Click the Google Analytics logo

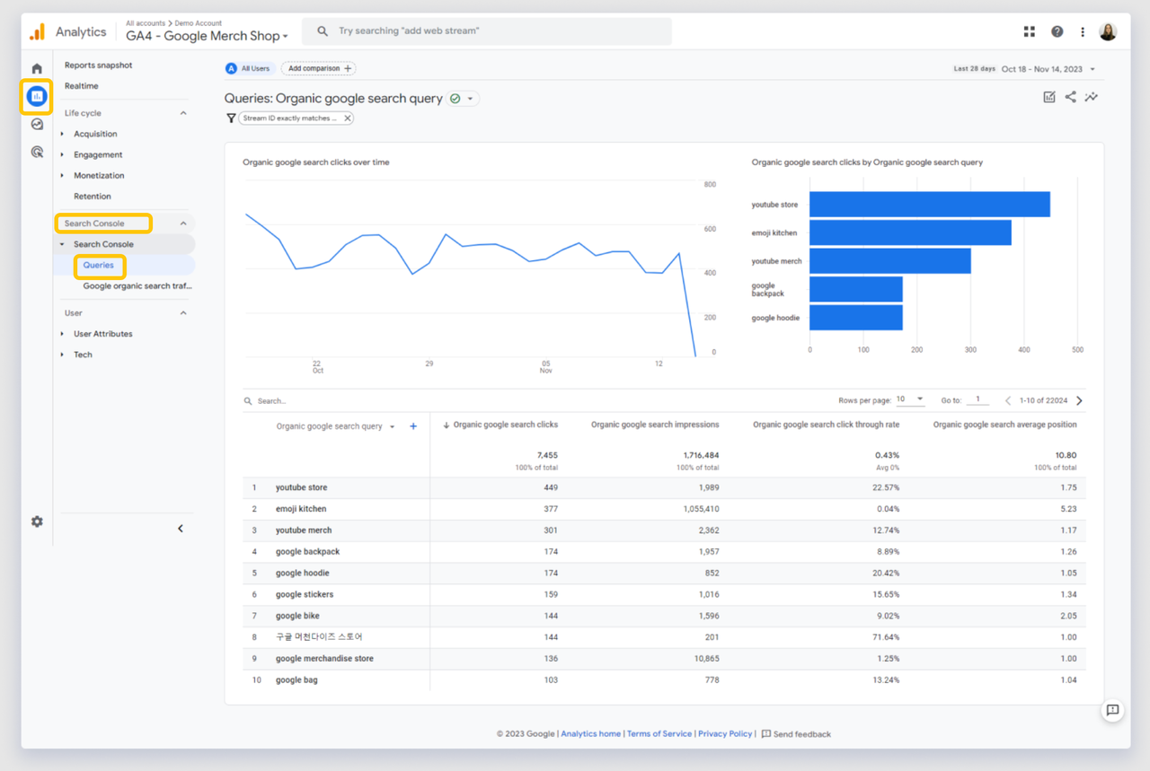37,32
